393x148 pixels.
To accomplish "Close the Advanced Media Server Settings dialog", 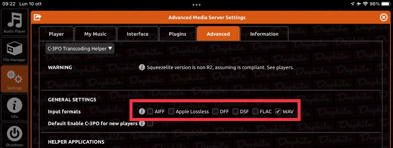I will pyautogui.click(x=384, y=18).
